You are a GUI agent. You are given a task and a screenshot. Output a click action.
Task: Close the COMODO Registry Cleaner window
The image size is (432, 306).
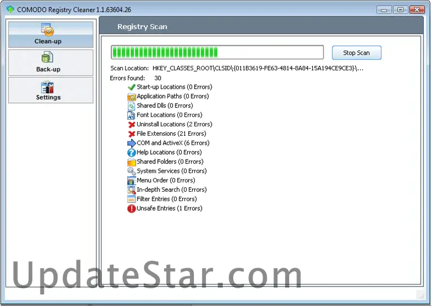click(x=417, y=10)
